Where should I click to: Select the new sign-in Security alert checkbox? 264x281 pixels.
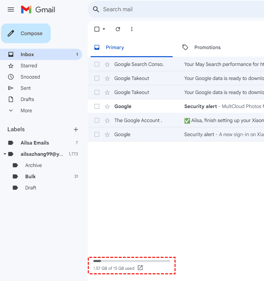click(97, 134)
